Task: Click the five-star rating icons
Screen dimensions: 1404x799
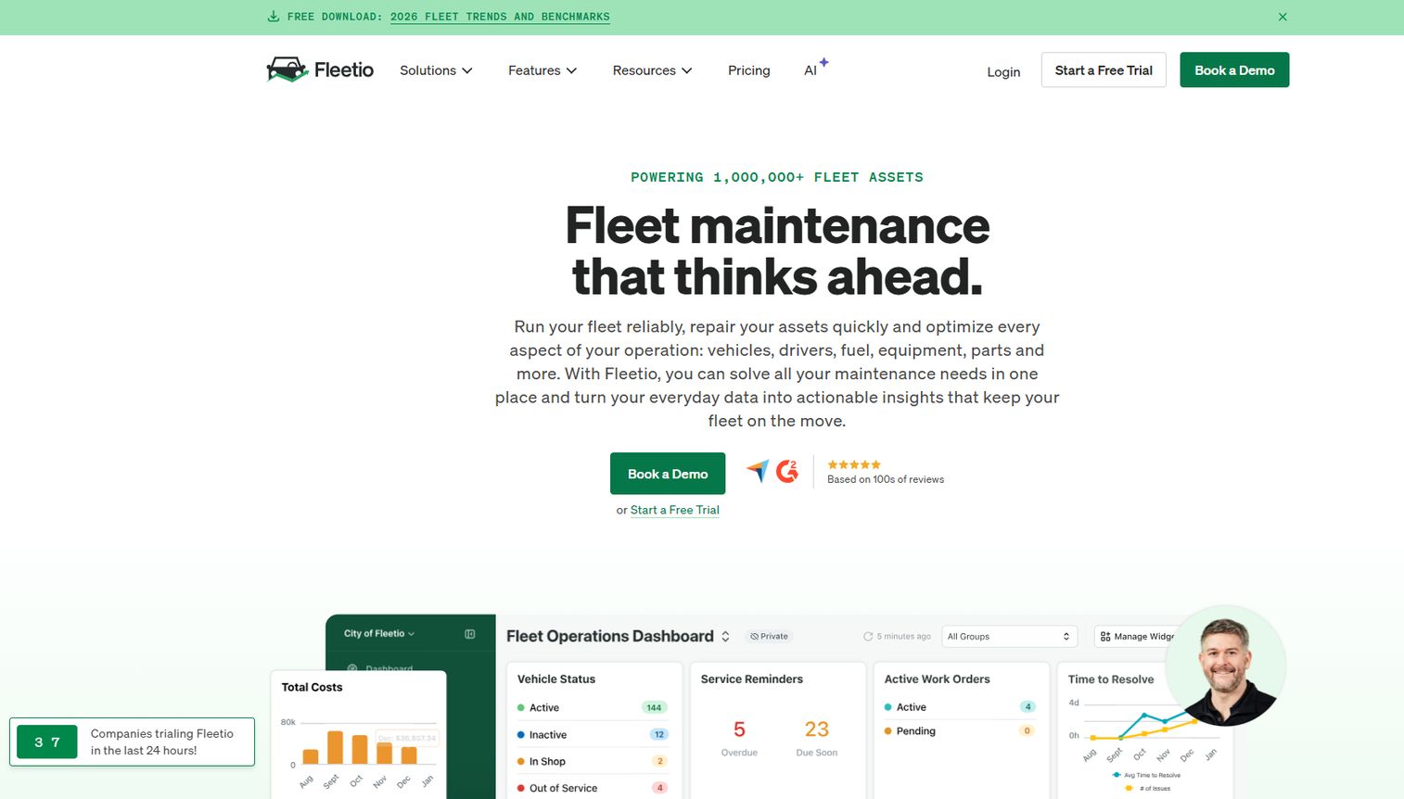Action: tap(854, 464)
